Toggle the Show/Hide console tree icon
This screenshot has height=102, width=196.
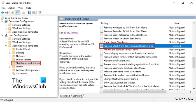17,13
